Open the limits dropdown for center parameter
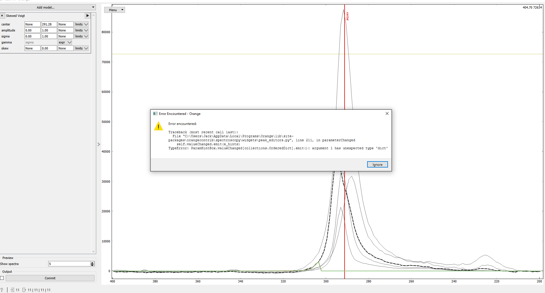Image resolution: width=545 pixels, height=293 pixels. [81, 24]
